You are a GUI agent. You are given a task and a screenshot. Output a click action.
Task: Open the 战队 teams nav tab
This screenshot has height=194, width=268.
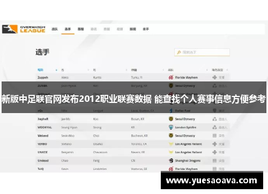pyautogui.click(x=55, y=29)
